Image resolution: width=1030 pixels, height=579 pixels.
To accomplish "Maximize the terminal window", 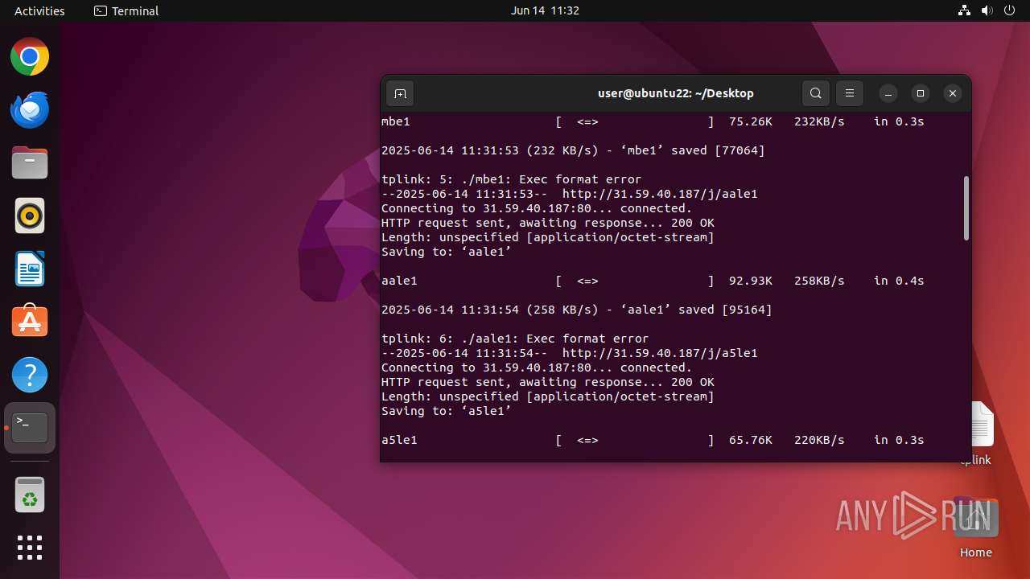I will [x=921, y=93].
